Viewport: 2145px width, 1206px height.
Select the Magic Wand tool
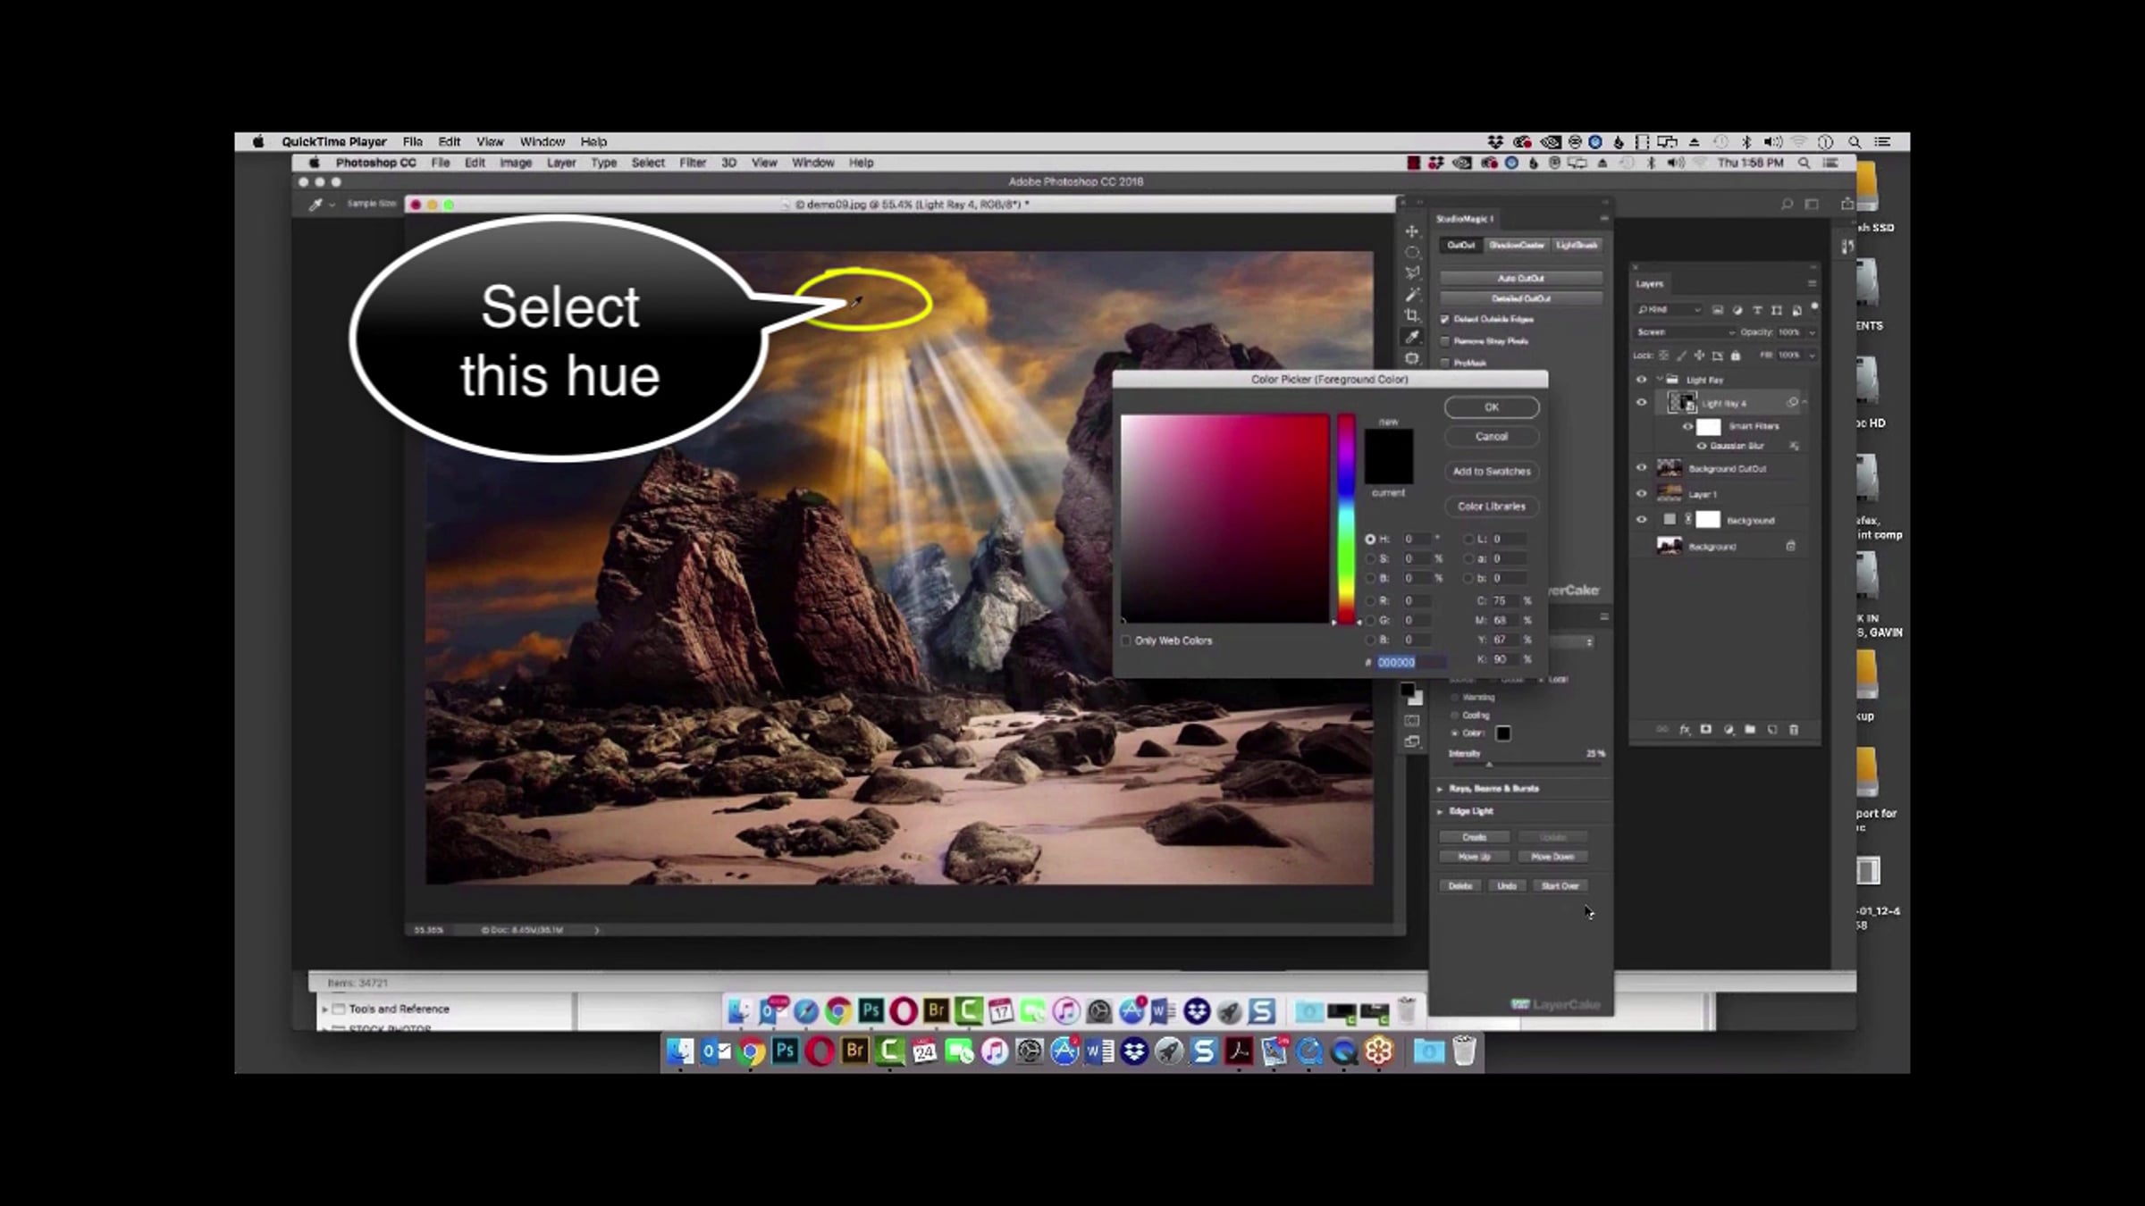pyautogui.click(x=1412, y=294)
